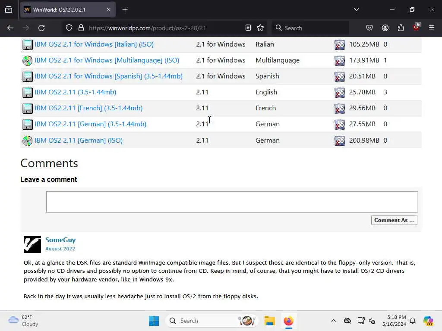This screenshot has width=442, height=331.
Task: Open a new browser tab
Action: (x=125, y=10)
